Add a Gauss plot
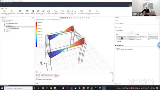Viewport: 160px width, 90px height. pyautogui.click(x=38, y=12)
